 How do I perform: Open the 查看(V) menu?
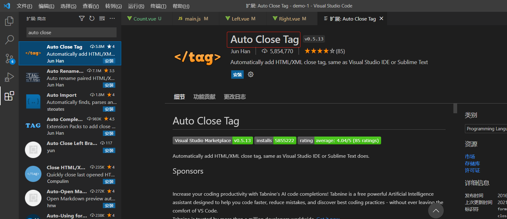[91, 6]
